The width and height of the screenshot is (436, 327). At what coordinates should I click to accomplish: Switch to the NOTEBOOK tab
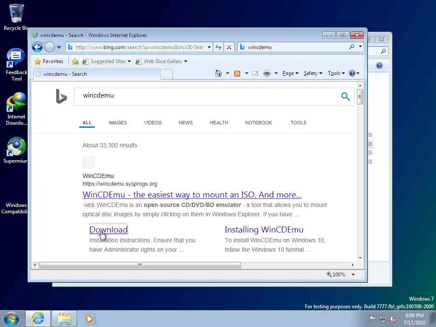tap(258, 123)
